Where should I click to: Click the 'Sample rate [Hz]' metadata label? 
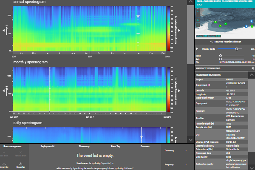point(204,127)
